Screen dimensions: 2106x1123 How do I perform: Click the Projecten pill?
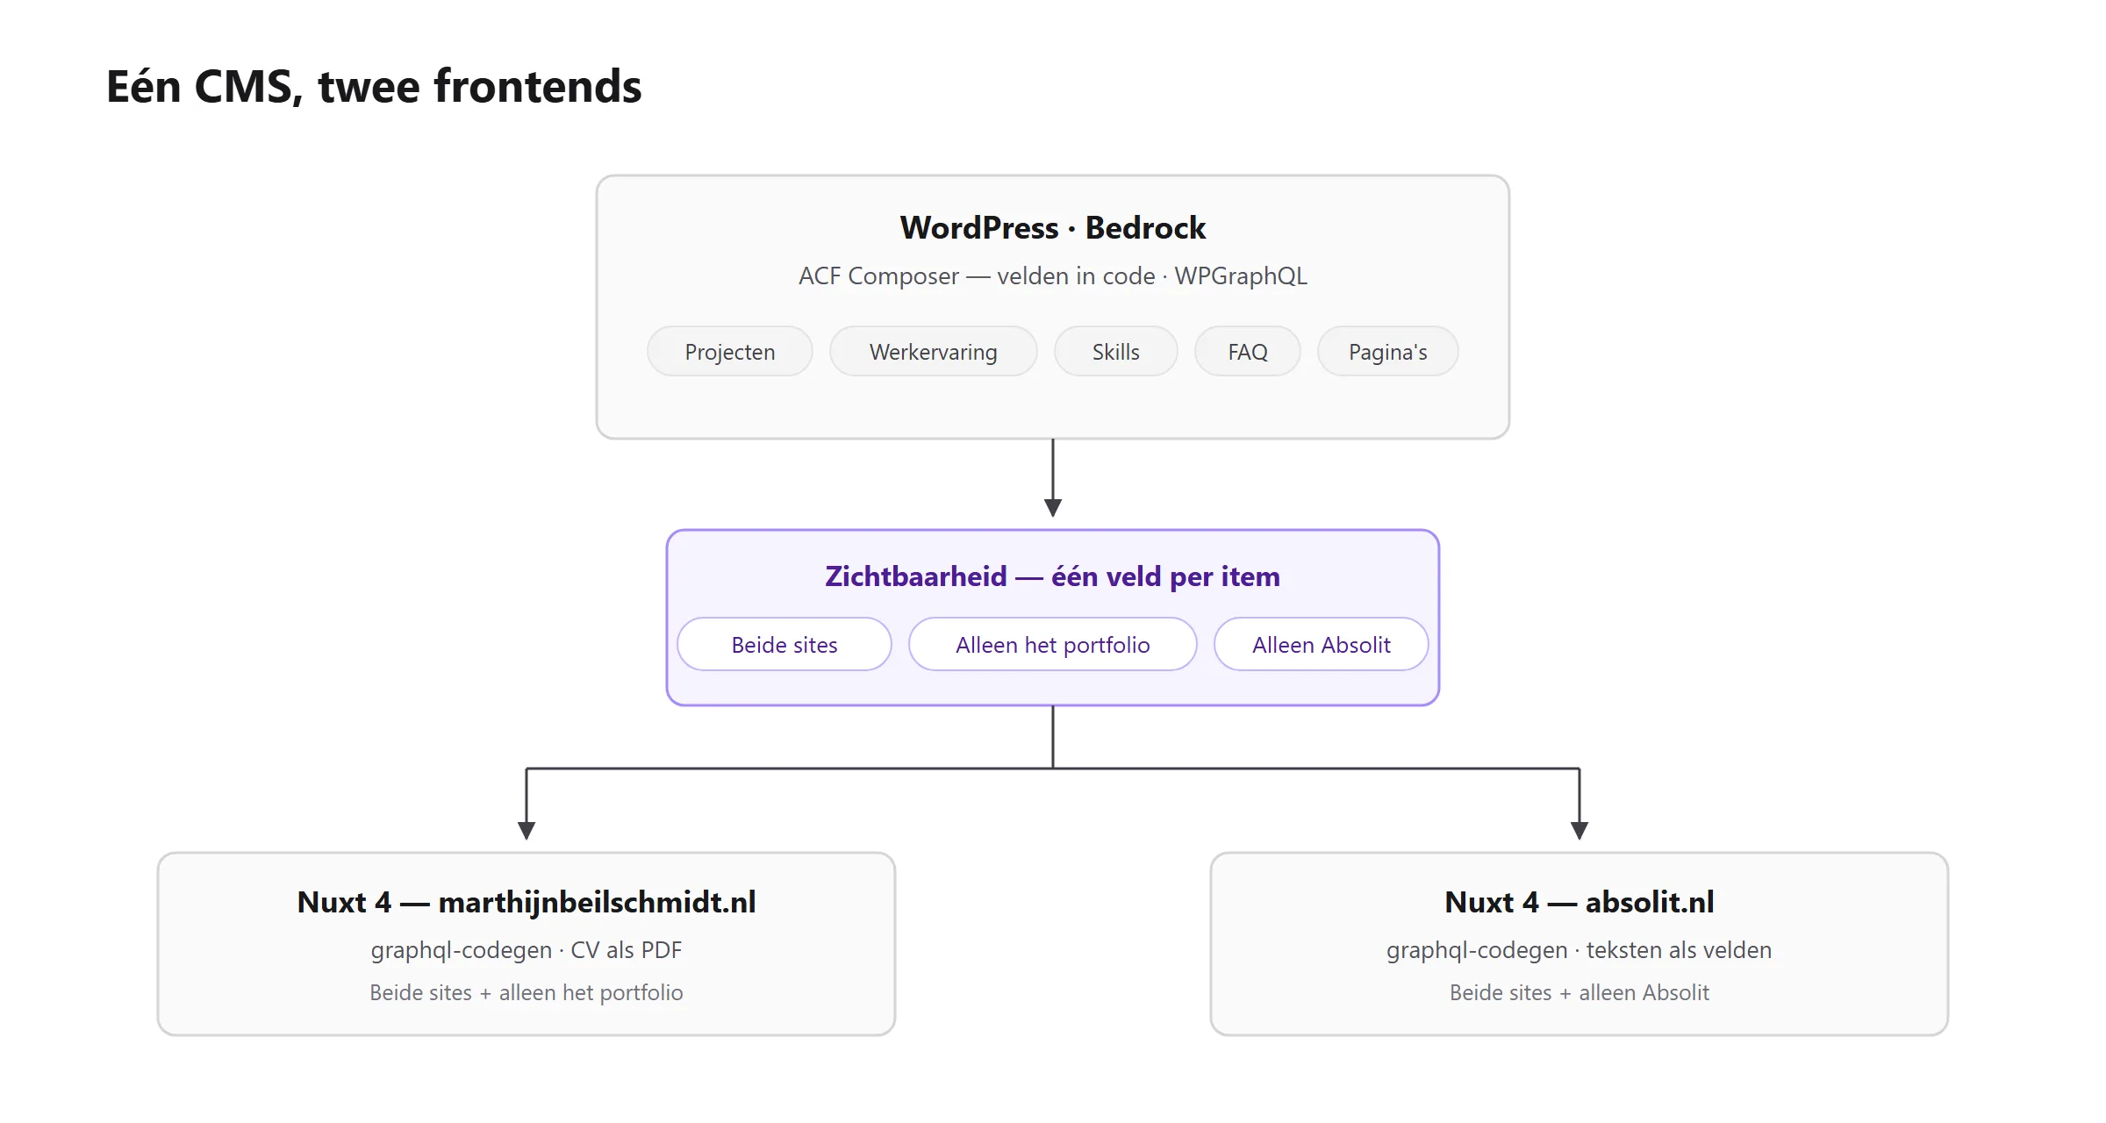pyautogui.click(x=729, y=351)
